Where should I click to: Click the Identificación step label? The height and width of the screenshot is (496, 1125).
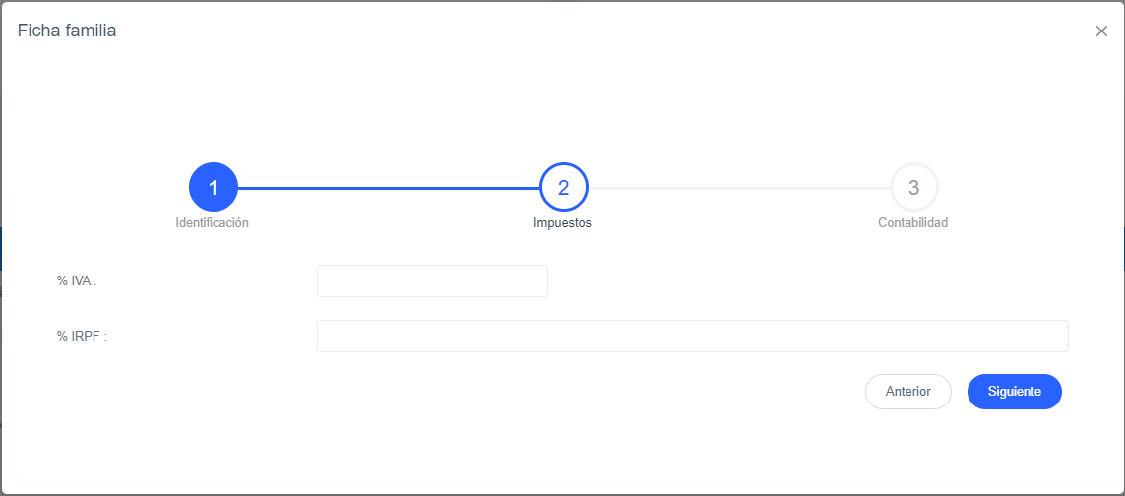212,223
